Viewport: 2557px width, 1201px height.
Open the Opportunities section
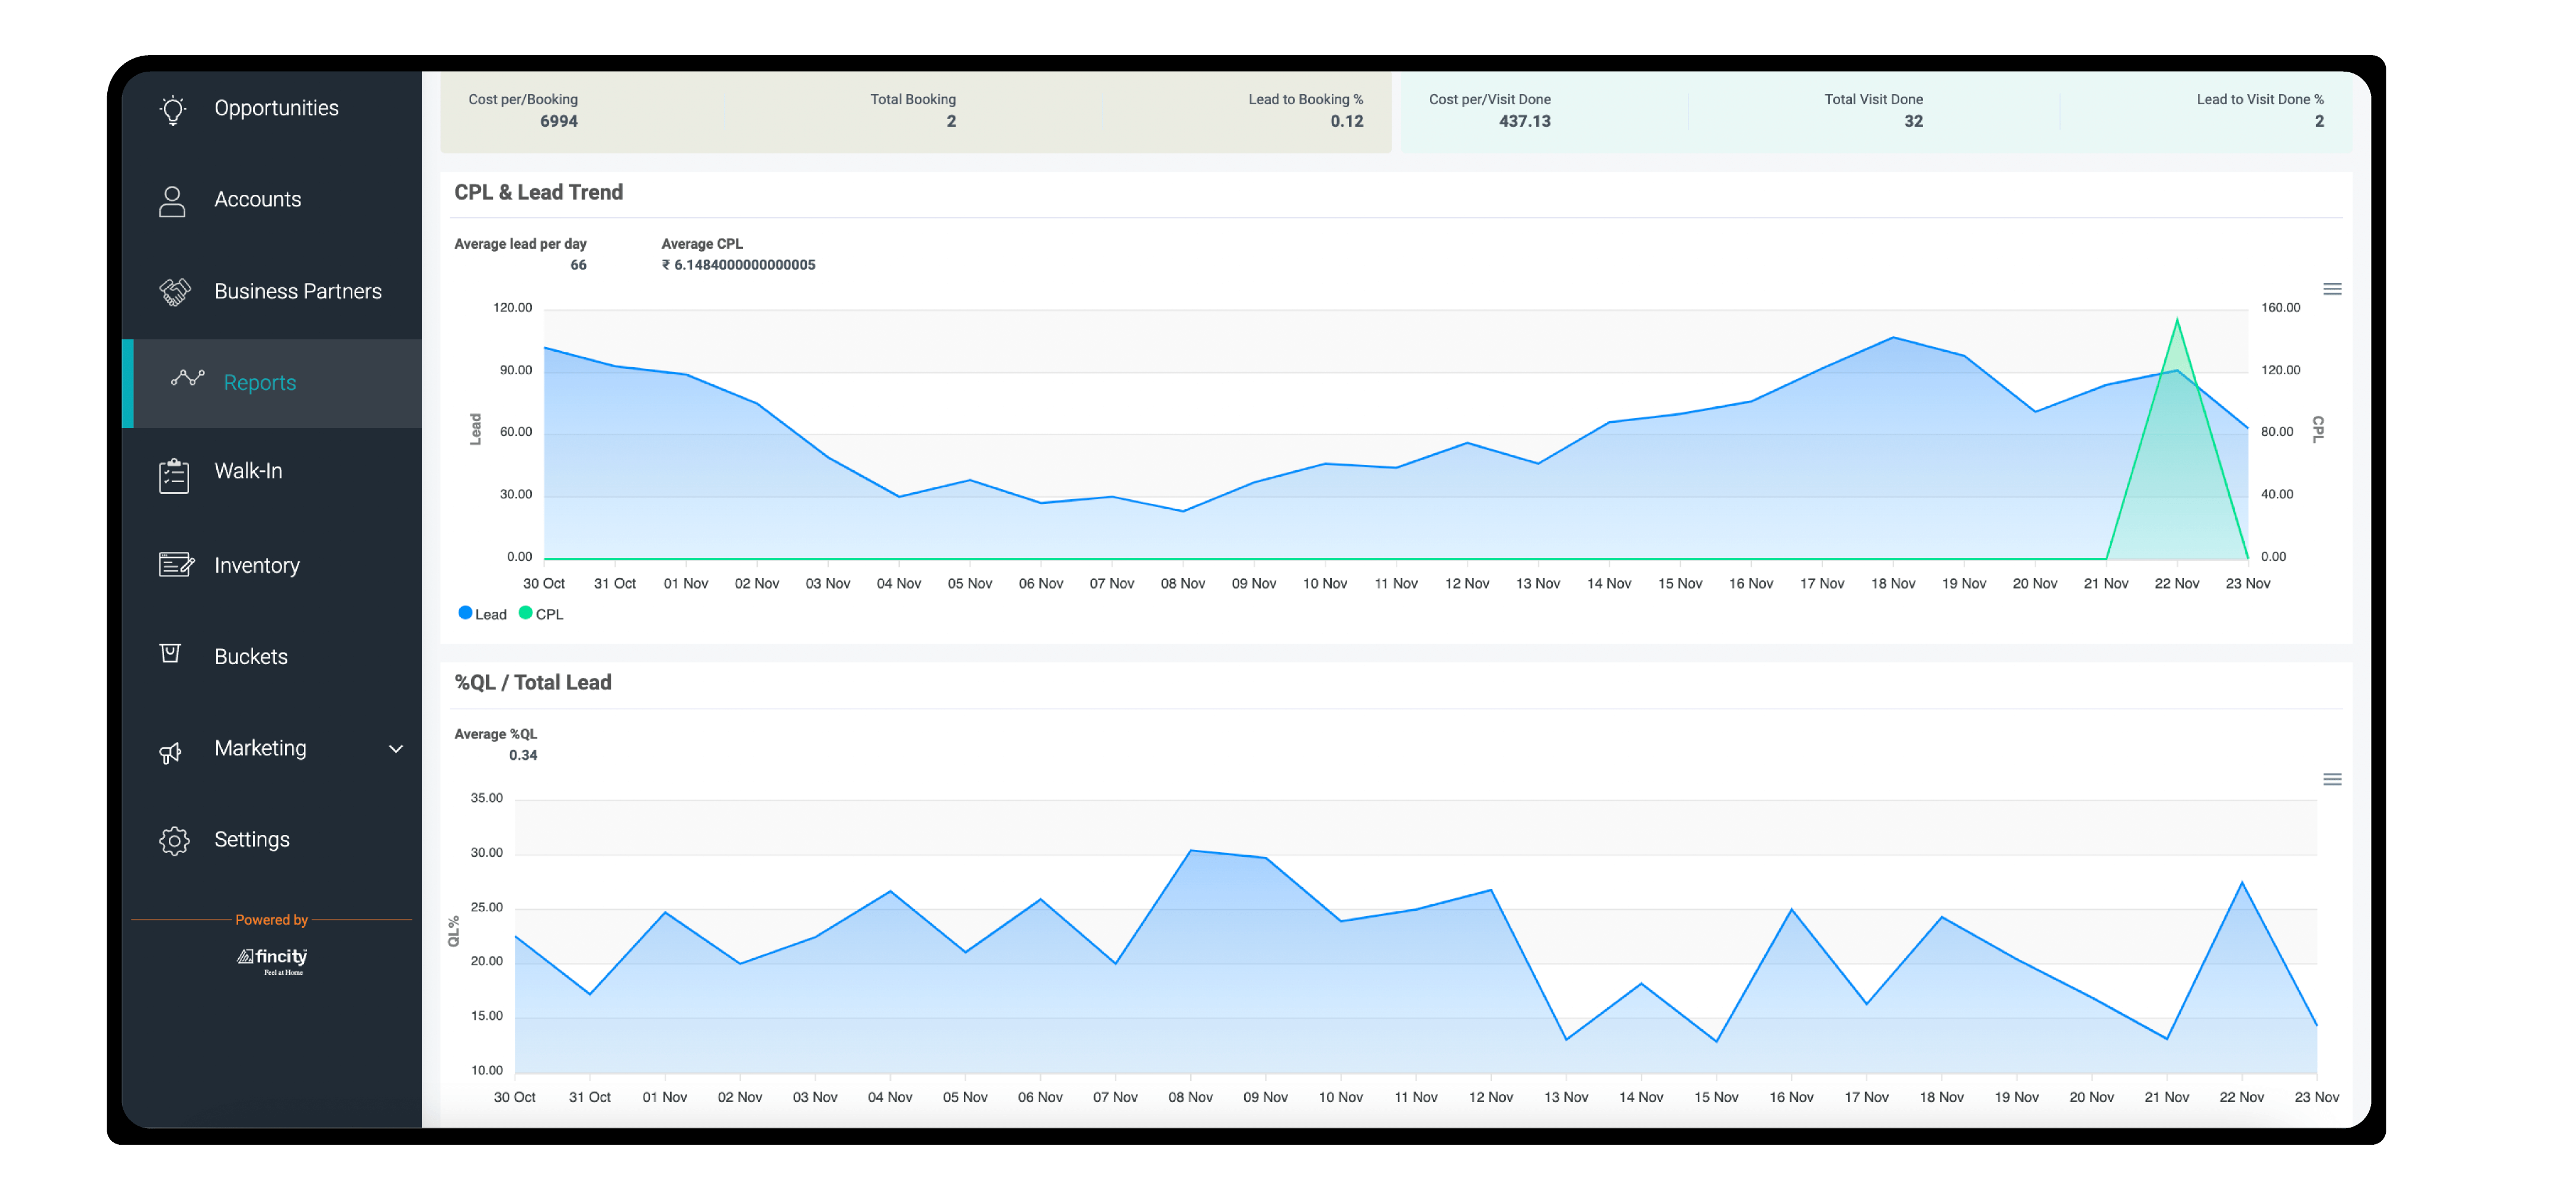(x=276, y=108)
